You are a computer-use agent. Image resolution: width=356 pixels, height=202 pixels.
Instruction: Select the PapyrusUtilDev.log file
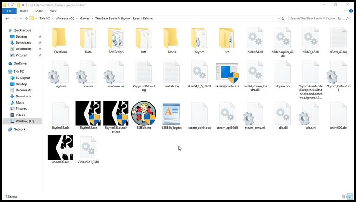(x=144, y=76)
